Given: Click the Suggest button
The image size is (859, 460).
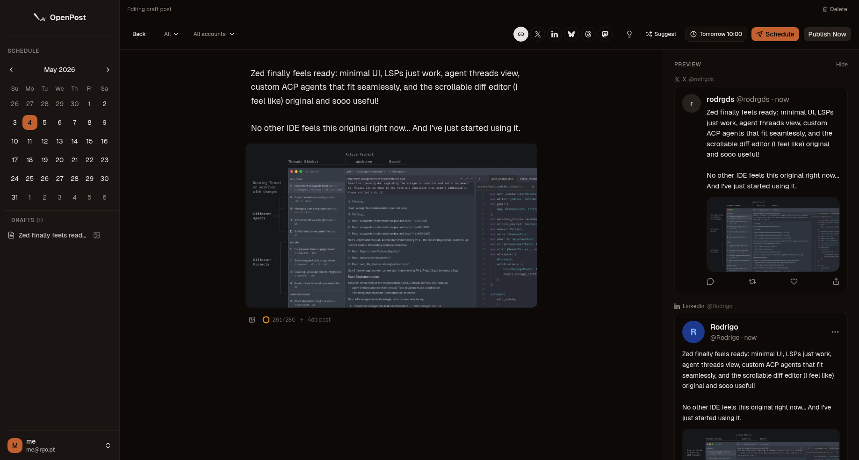Looking at the screenshot, I should pos(661,34).
